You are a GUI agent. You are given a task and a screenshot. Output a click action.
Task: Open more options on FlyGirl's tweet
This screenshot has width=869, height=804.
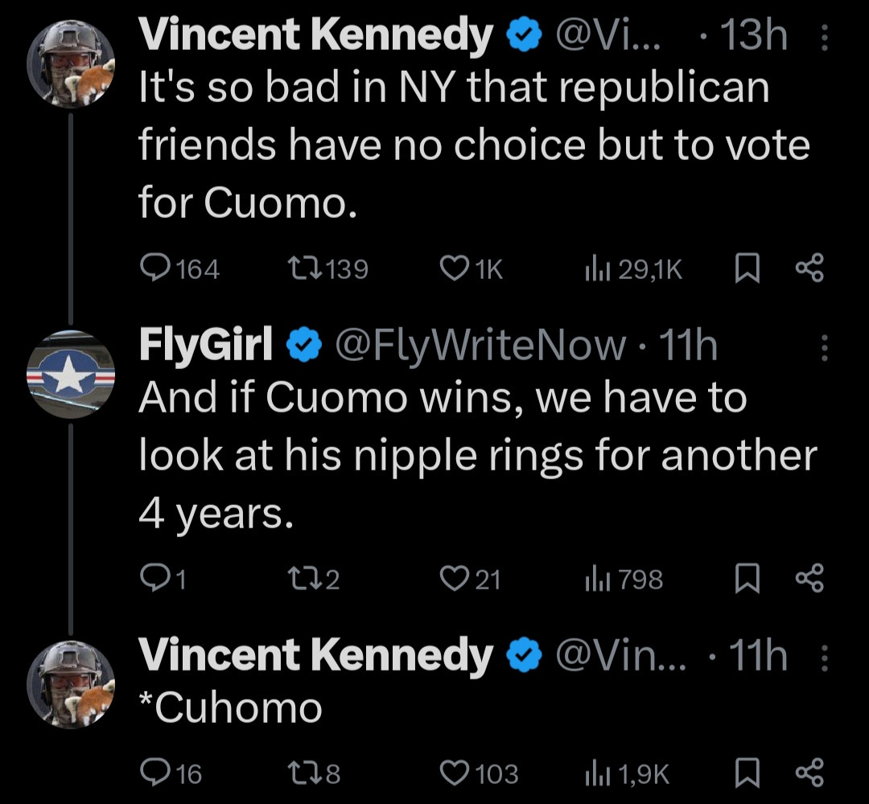[x=822, y=347]
